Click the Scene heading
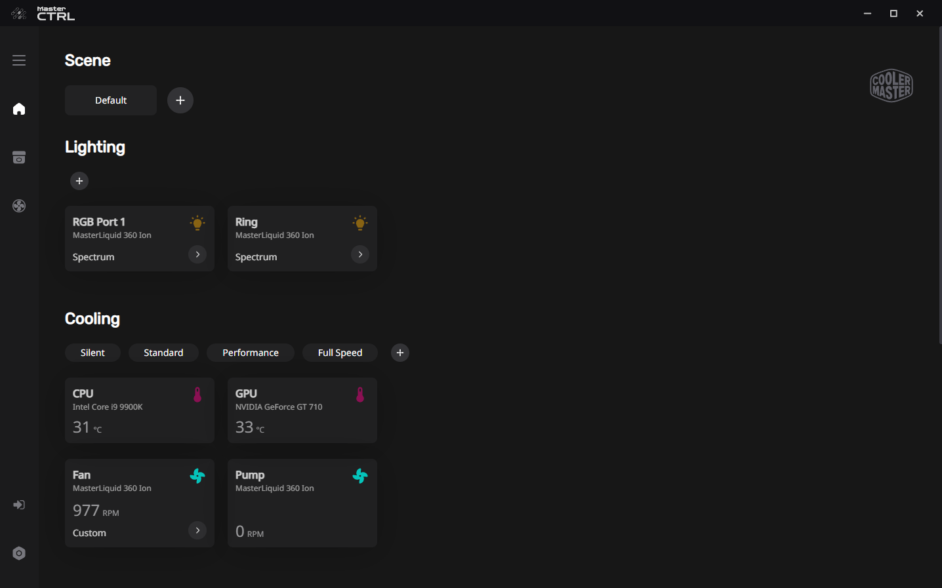This screenshot has width=942, height=588. pyautogui.click(x=88, y=60)
